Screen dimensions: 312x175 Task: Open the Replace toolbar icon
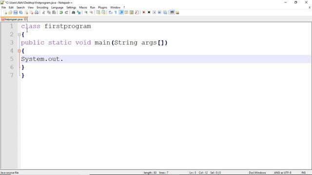click(79, 13)
